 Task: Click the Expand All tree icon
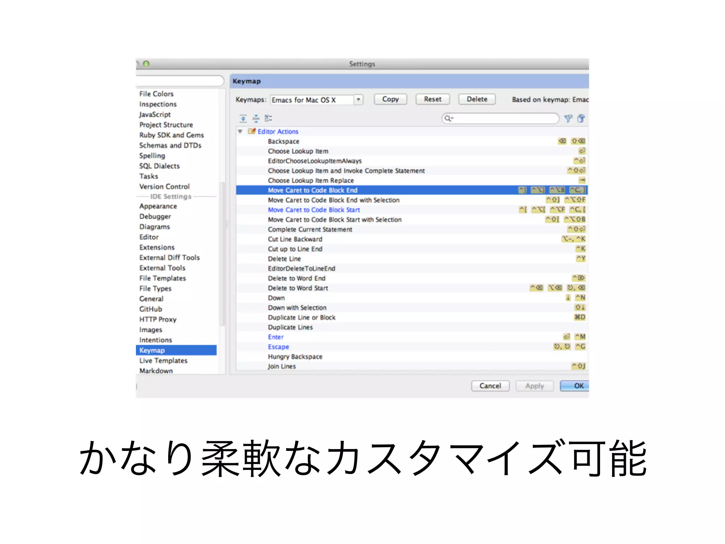pyautogui.click(x=243, y=118)
